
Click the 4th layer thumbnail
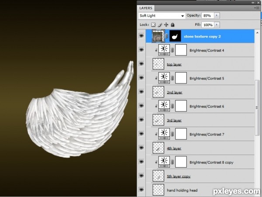pyautogui.click(x=159, y=148)
